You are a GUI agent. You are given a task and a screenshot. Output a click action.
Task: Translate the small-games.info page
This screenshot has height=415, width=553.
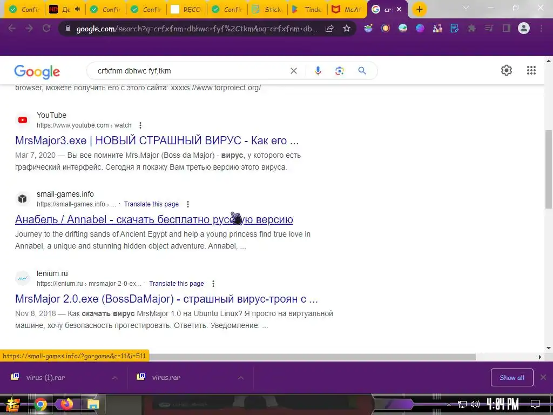pos(151,204)
